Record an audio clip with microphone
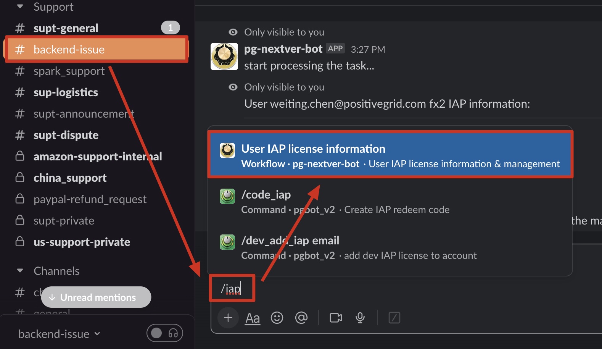 coord(360,318)
